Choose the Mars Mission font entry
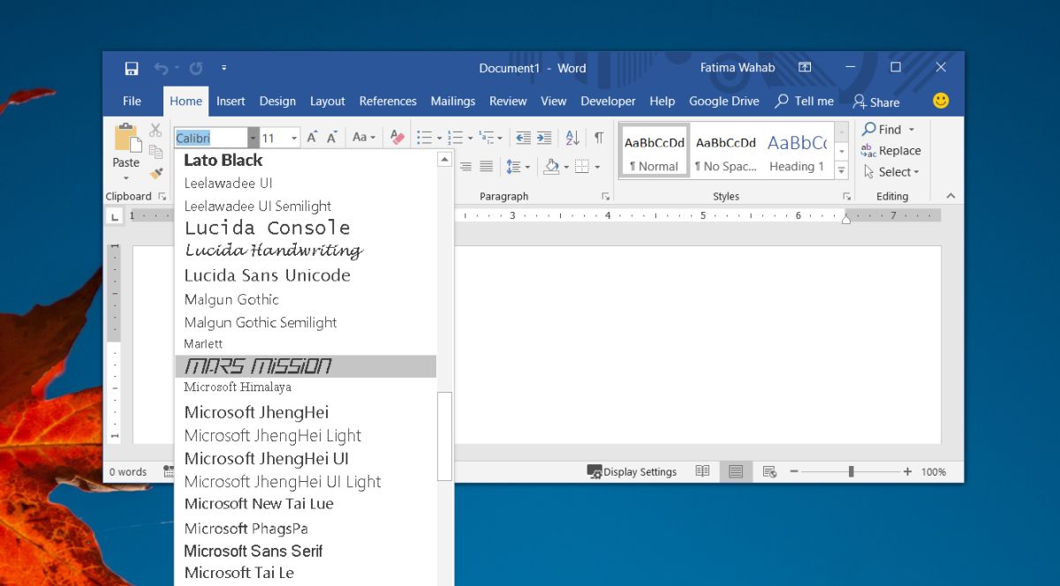The height and width of the screenshot is (586, 1060). (306, 366)
